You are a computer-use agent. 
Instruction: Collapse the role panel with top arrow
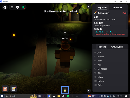89,7
